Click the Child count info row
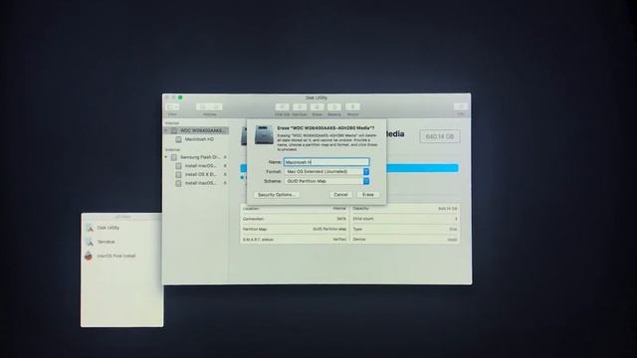Screen dimensions: 637x358 click(405, 219)
